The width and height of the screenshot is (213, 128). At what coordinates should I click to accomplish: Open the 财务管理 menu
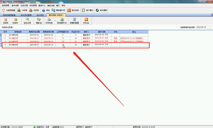[33, 6]
